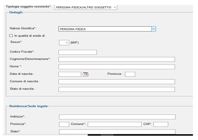Click the Stato di nascita field
Screen dimensions: 198x140
(117, 89)
